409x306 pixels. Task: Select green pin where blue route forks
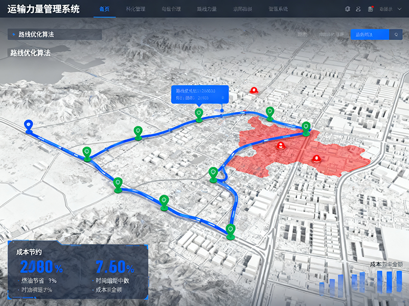tap(87, 154)
